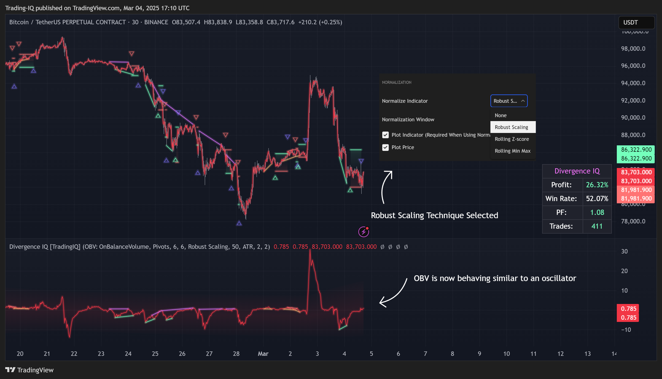Viewport: 662px width, 379px height.
Task: Click the Win Rate value 52.07%
Action: 597,199
